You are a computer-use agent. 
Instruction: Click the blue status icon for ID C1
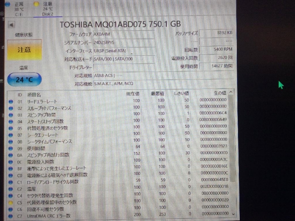point(11,182)
